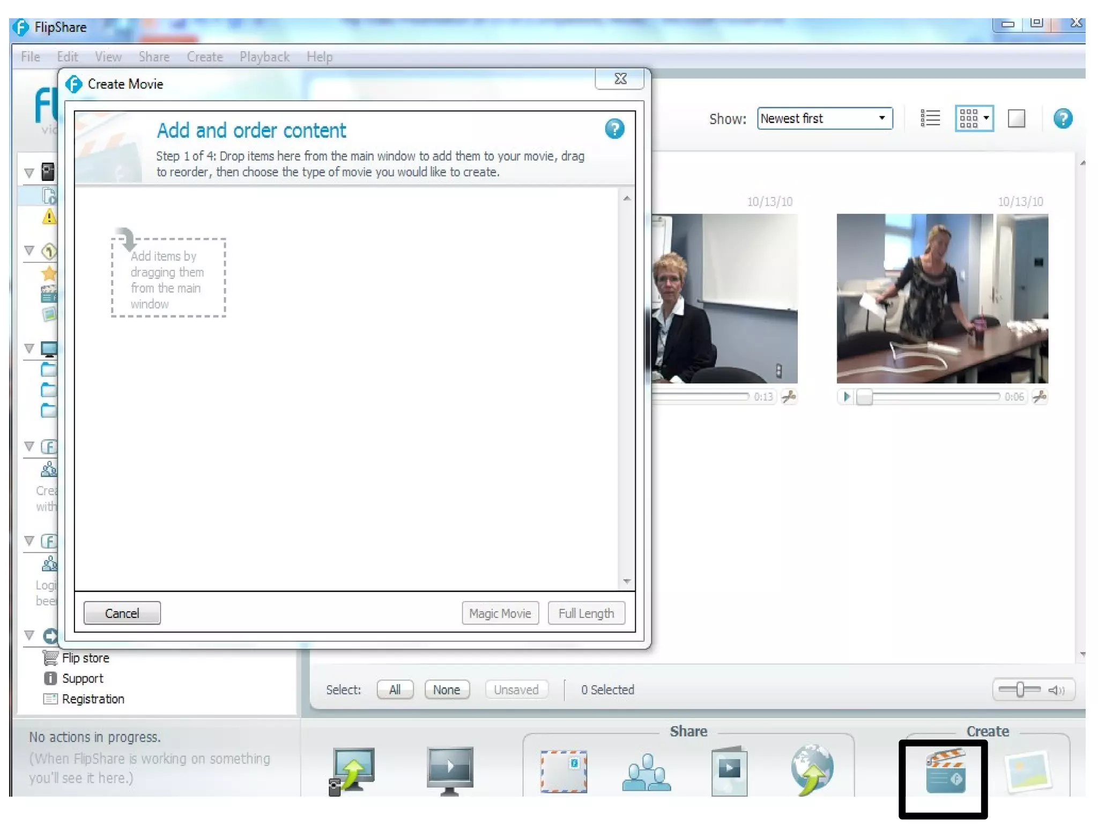Click the trim scissors icon on the 0:06 video
The image size is (1098, 824).
click(1039, 397)
